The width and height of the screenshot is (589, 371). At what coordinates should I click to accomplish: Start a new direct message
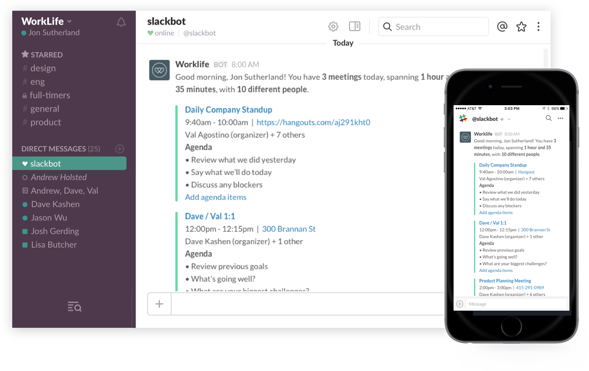point(120,149)
